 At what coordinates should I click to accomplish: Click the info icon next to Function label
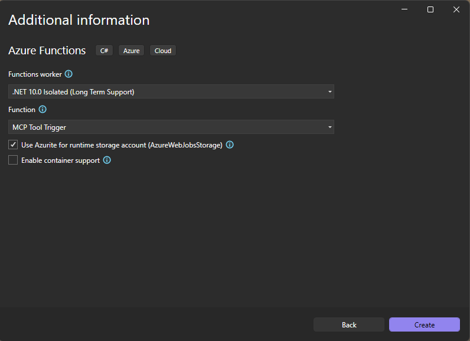click(43, 110)
